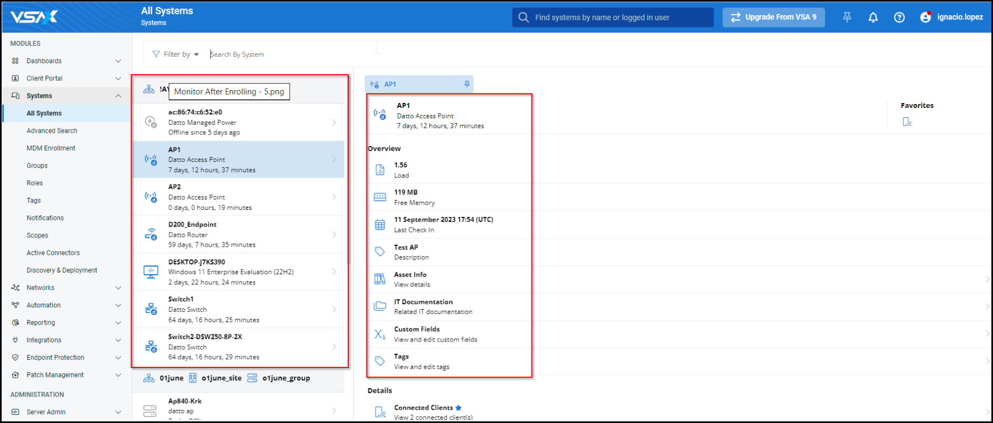Click the Filter by funnel icon
This screenshot has height=423, width=993.
tap(156, 54)
